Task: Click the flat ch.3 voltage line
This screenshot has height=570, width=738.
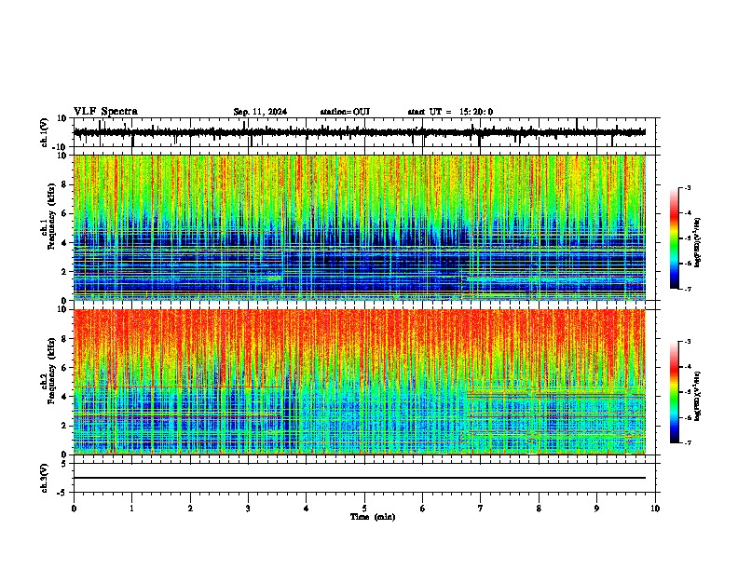Action: pyautogui.click(x=360, y=478)
